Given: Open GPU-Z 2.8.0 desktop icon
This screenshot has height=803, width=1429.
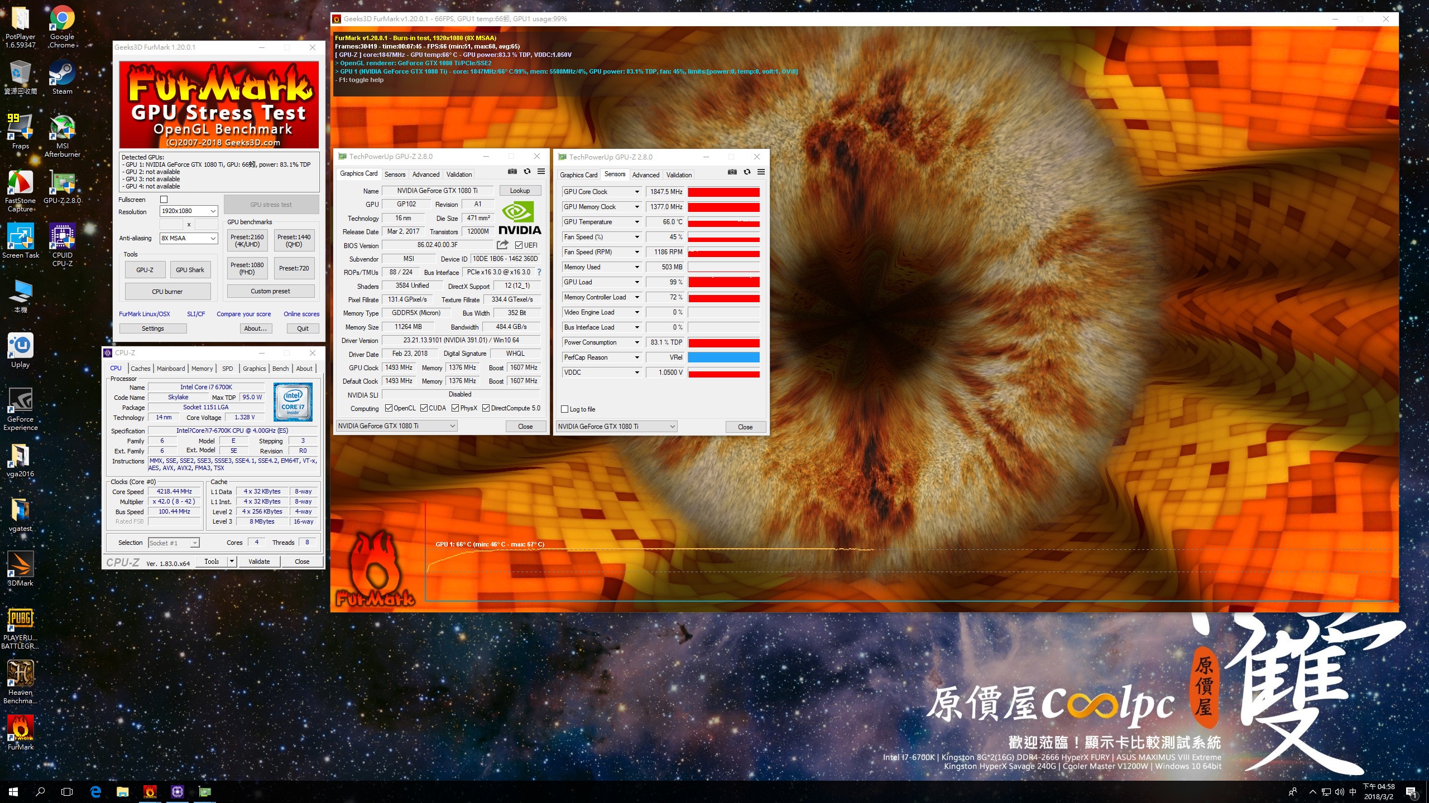Looking at the screenshot, I should [x=62, y=187].
